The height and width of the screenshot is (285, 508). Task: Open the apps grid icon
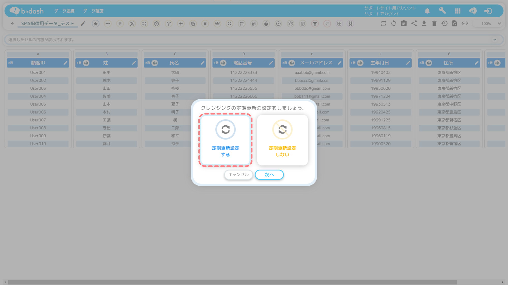[457, 11]
